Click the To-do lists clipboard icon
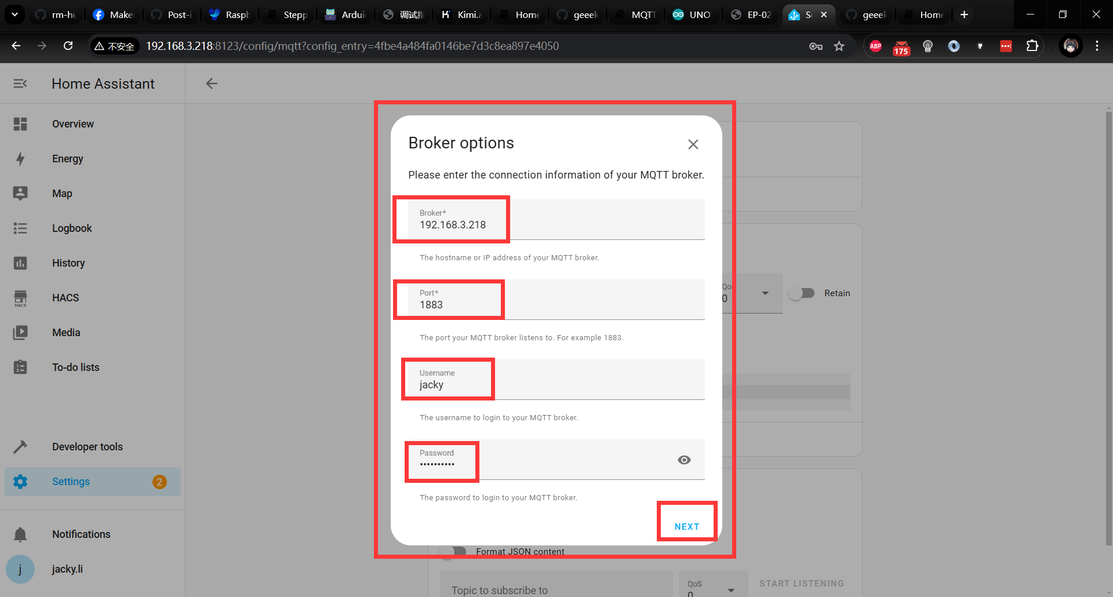Screen dimensions: 1113x597 [x=20, y=367]
